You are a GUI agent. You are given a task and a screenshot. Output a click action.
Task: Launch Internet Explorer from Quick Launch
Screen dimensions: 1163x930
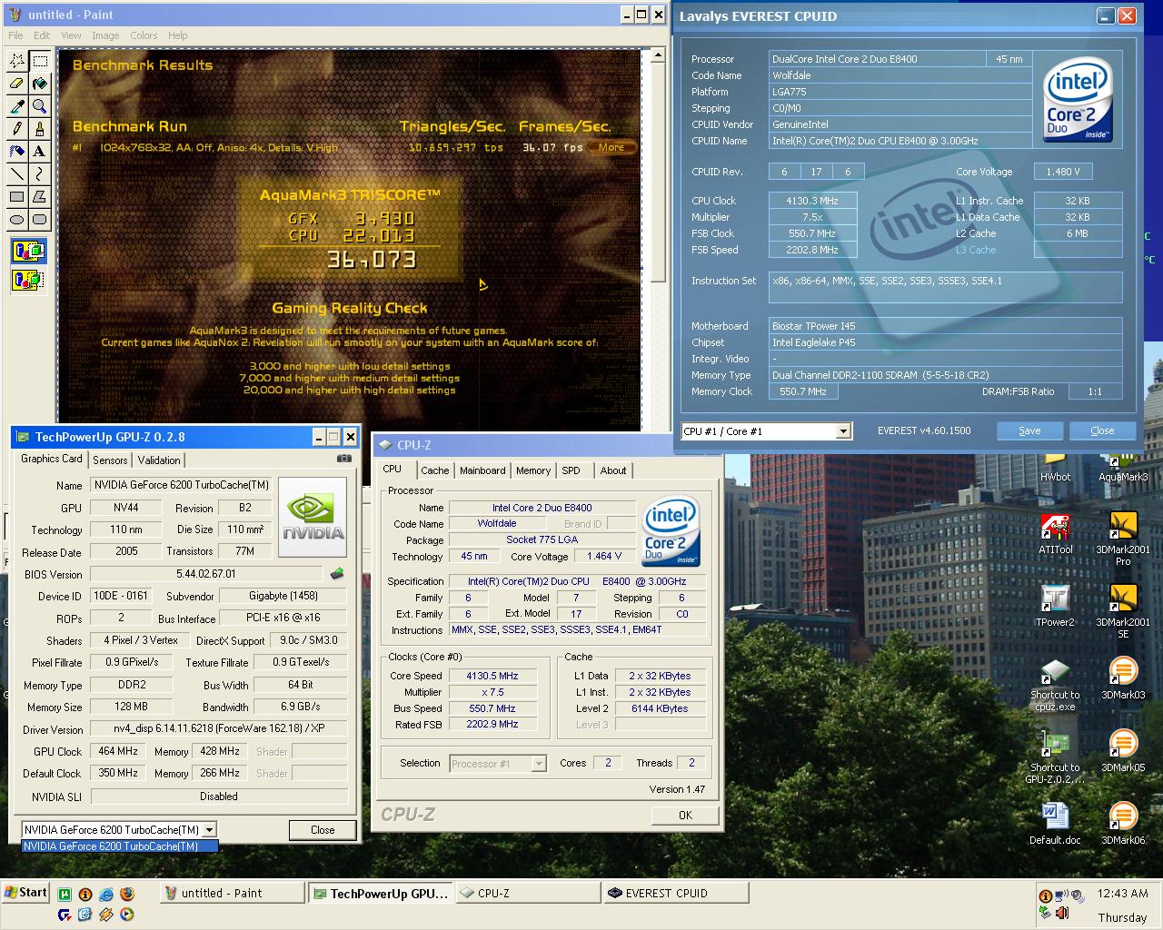pos(105,895)
